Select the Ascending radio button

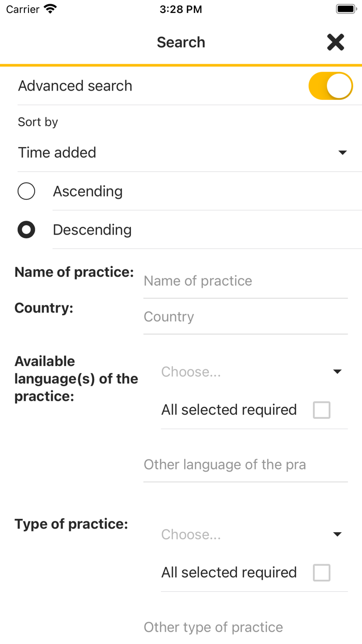coord(26,192)
